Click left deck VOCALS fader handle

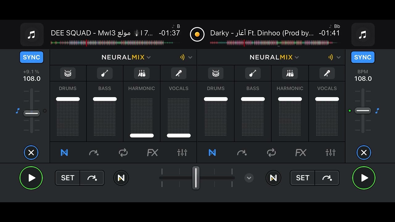pyautogui.click(x=179, y=135)
